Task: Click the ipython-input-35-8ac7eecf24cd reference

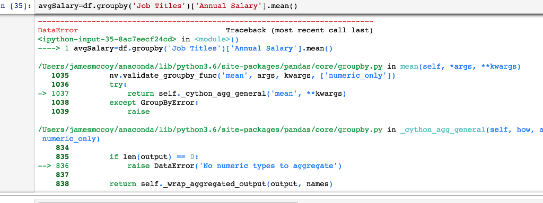Action: [107, 39]
